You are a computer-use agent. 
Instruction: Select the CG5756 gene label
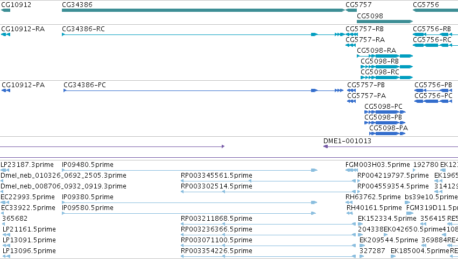(426, 5)
